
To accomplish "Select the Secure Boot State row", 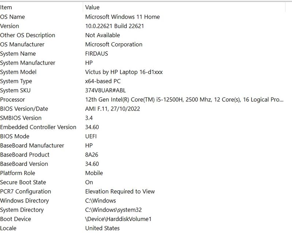I will pos(23,182).
